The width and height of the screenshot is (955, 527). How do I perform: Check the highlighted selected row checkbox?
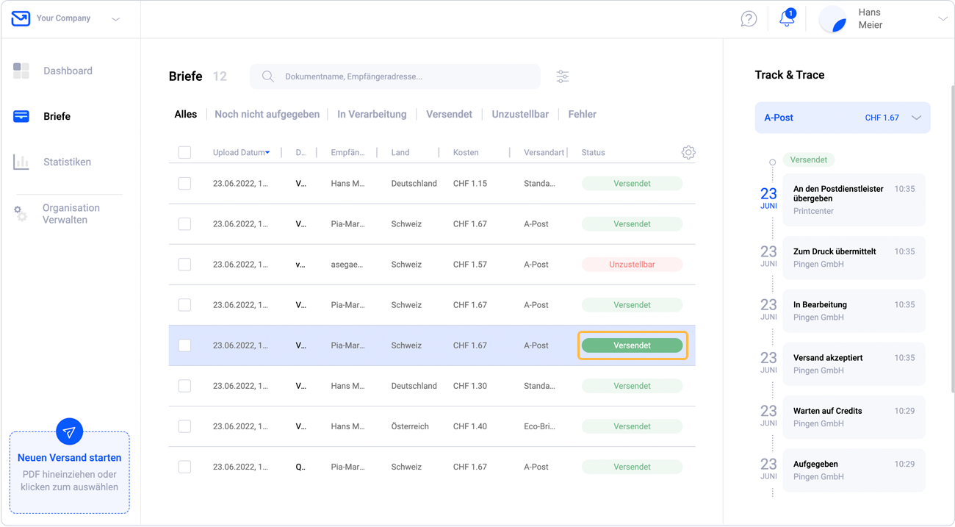coord(184,345)
